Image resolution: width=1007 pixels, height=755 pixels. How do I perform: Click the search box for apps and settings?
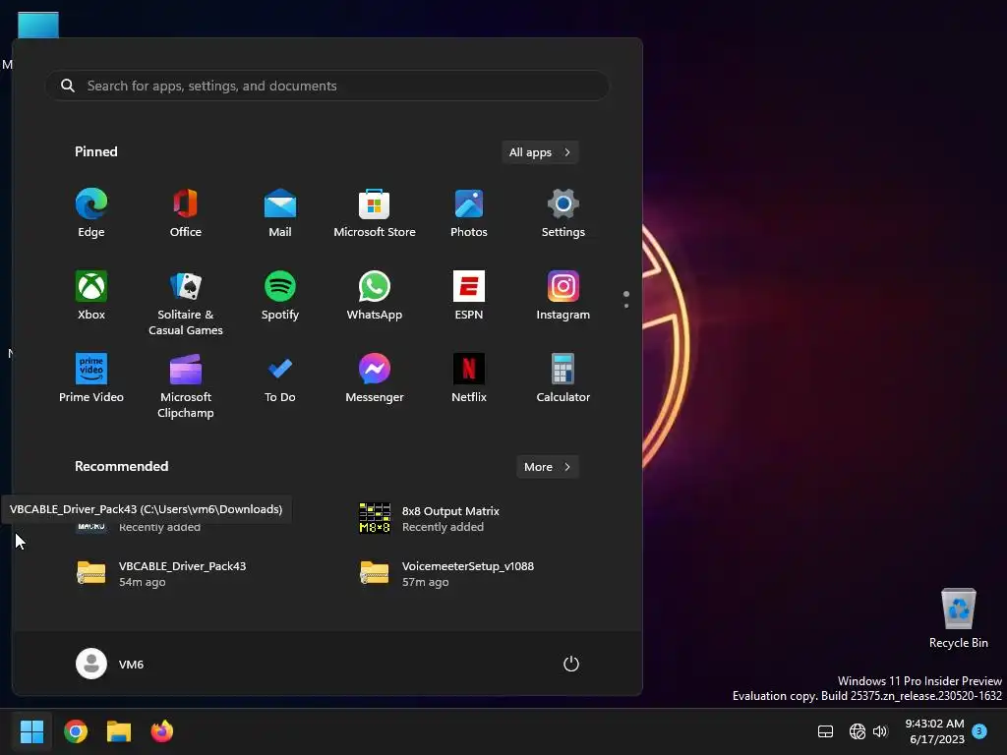pos(326,86)
